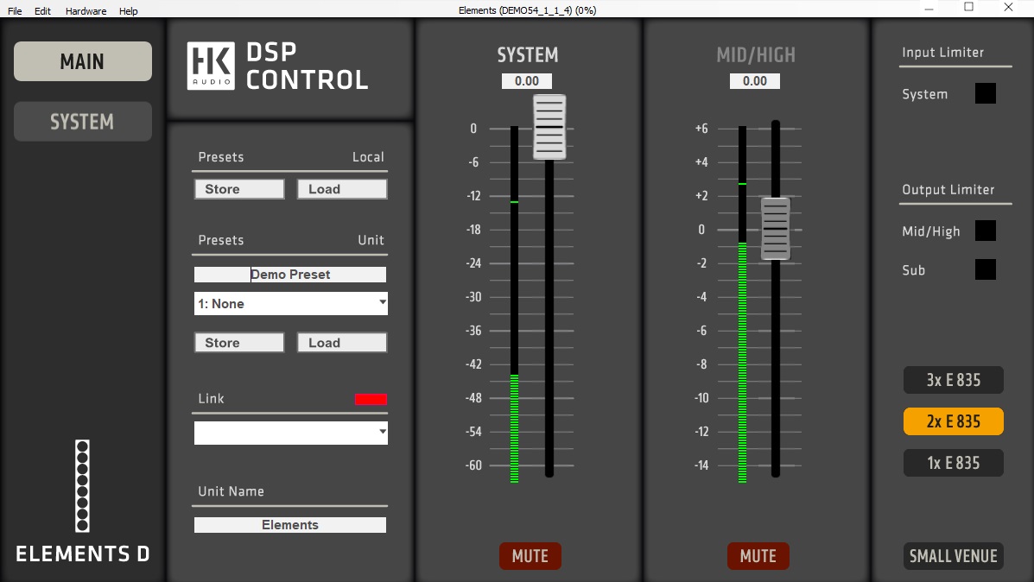Toggle the SMALL VENUE mode
This screenshot has height=582, width=1034.
953,556
